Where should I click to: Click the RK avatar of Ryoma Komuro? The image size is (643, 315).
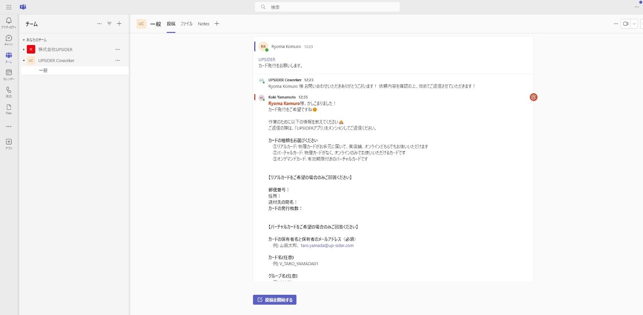pyautogui.click(x=263, y=47)
